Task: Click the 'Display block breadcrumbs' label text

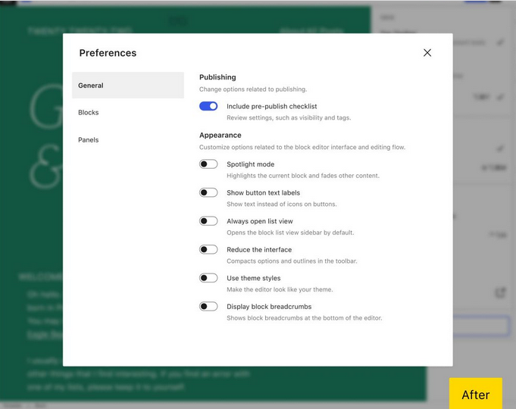Action: coord(269,307)
